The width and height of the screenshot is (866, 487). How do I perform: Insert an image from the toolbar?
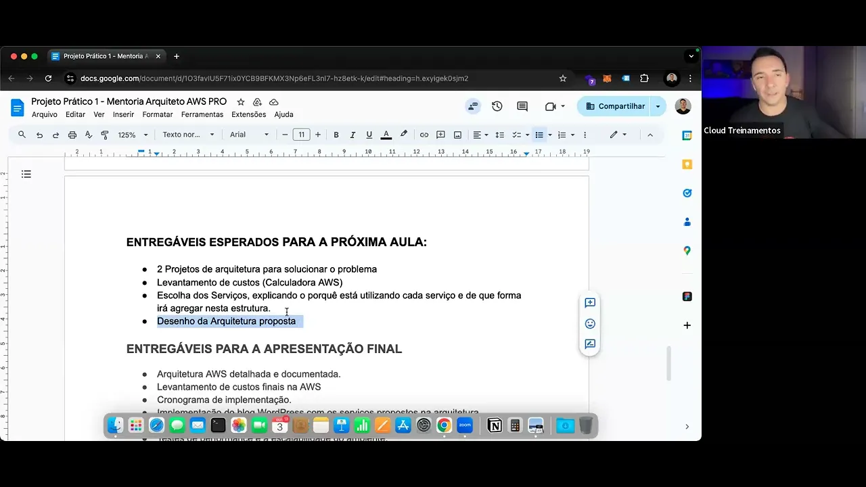click(x=457, y=135)
